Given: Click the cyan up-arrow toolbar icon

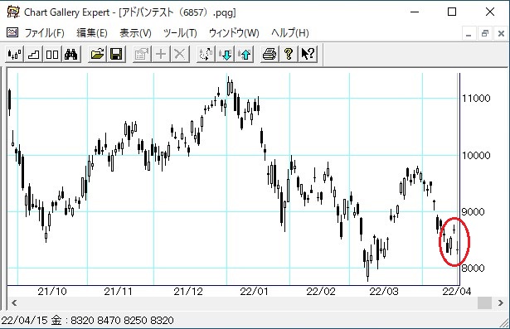Looking at the screenshot, I should coord(245,54).
